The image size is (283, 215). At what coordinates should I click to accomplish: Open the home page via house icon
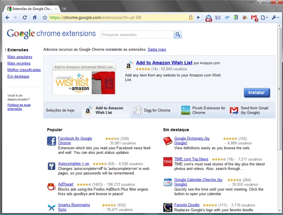pyautogui.click(x=34, y=18)
